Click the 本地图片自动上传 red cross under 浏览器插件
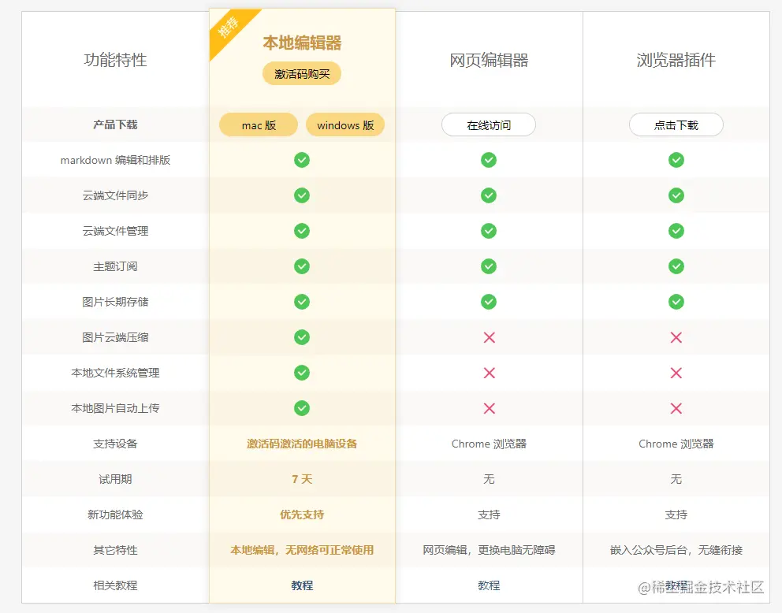Screen dimensions: 782x613 [x=676, y=409]
